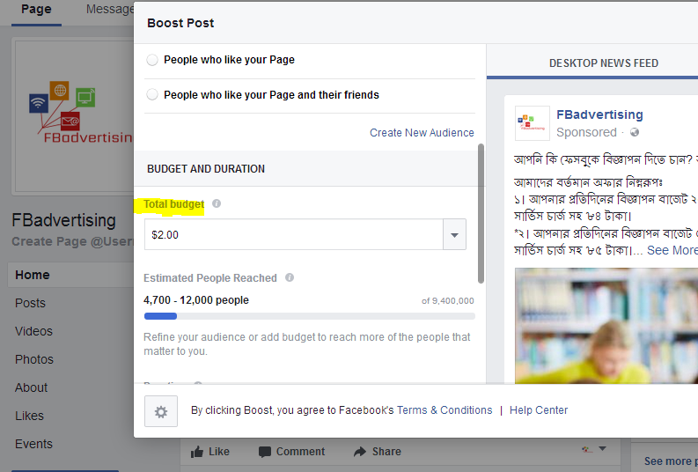Select People who like your Page radio

pos(152,60)
